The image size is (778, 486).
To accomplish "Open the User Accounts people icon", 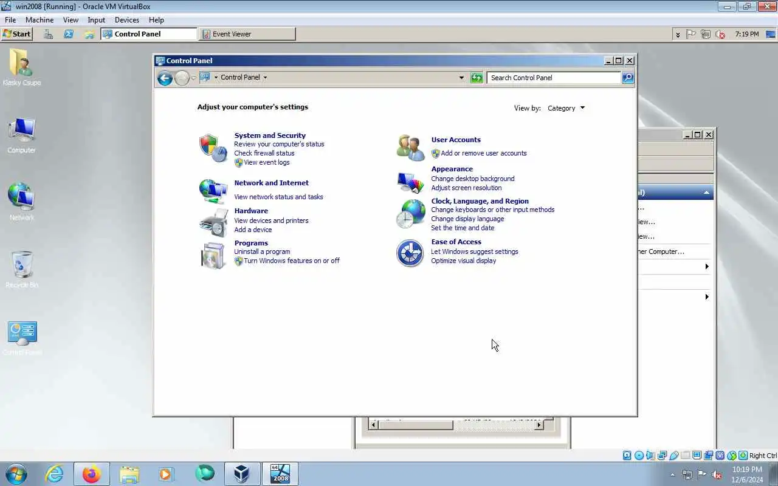I will pos(410,148).
